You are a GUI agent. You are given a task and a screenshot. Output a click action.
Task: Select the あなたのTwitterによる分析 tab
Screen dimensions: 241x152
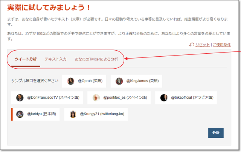point(96,59)
